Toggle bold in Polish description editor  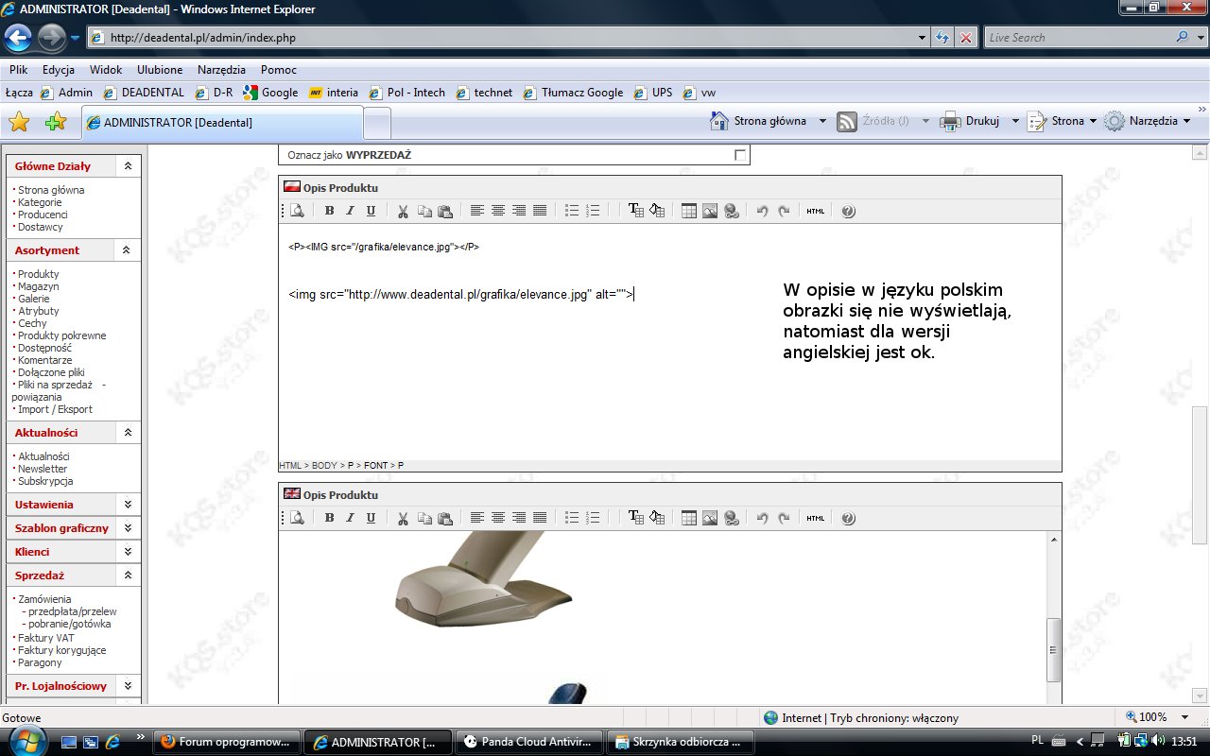329,211
